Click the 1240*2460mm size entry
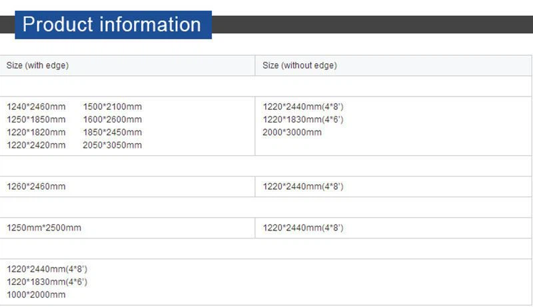This screenshot has width=533, height=307. pyautogui.click(x=36, y=107)
